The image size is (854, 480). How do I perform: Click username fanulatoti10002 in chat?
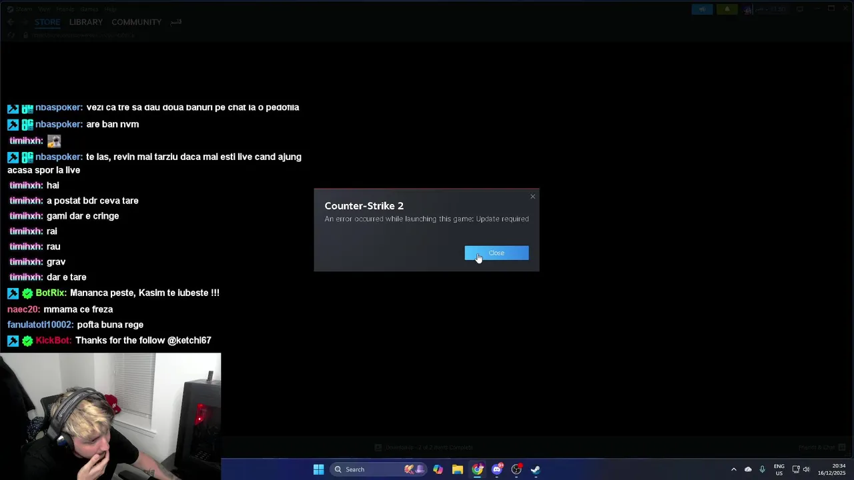40,325
